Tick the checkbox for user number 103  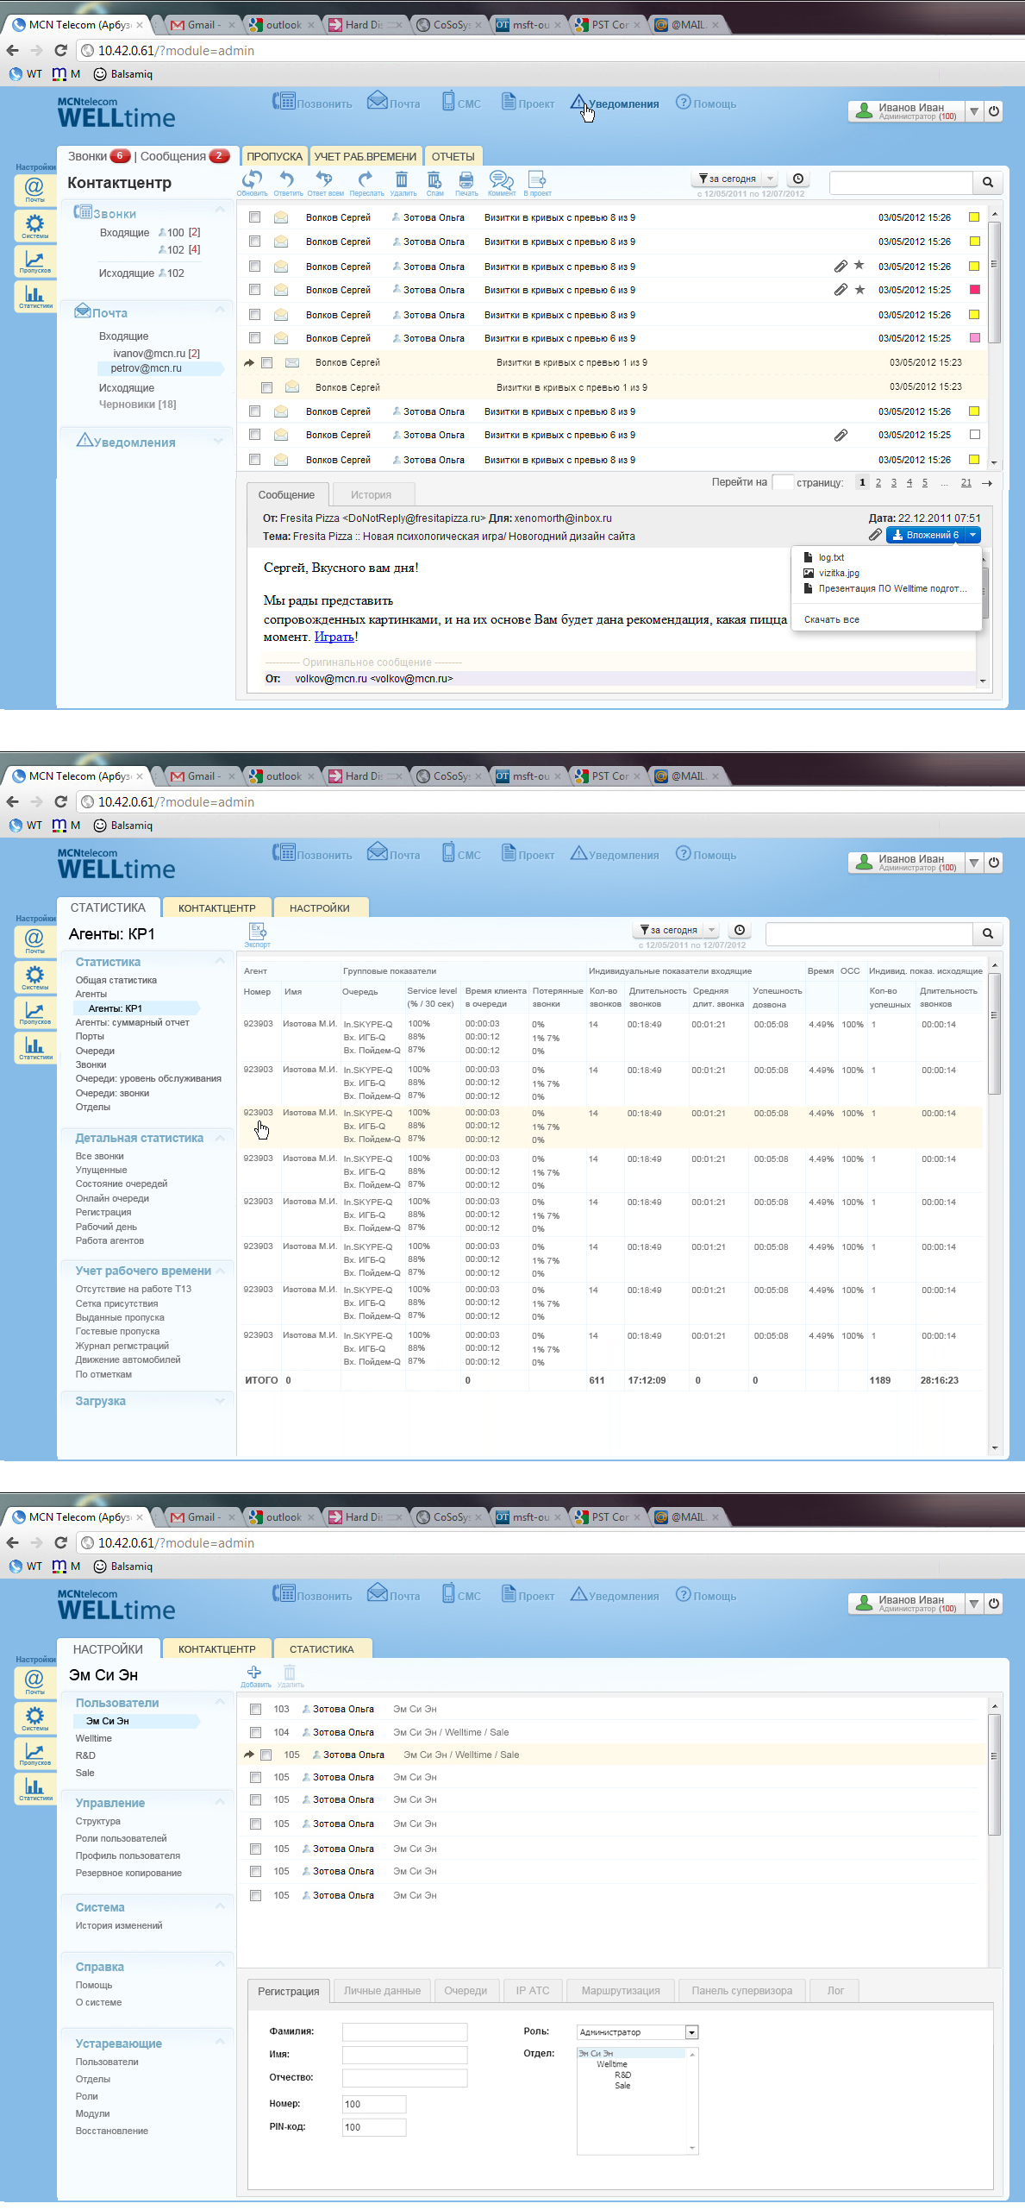(x=255, y=1709)
